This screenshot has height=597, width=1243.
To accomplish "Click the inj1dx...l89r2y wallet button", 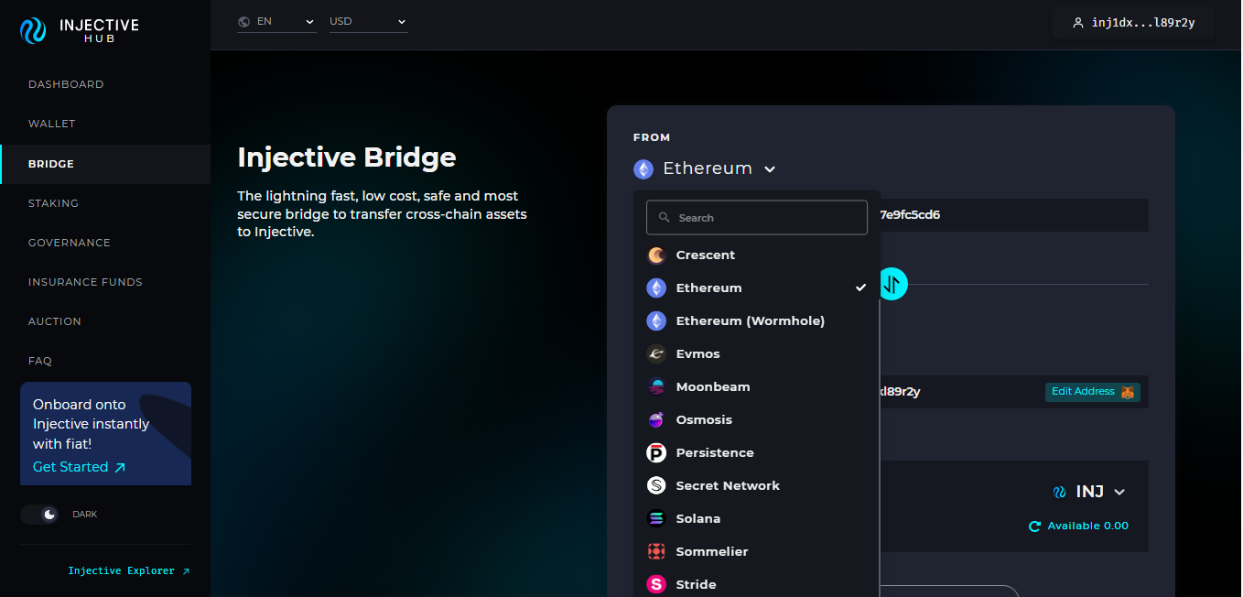I will pos(1133,23).
